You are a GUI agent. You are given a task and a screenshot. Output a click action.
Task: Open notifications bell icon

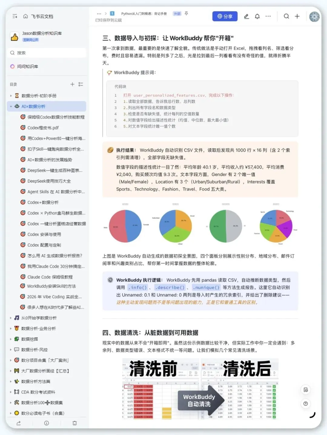tap(257, 16)
